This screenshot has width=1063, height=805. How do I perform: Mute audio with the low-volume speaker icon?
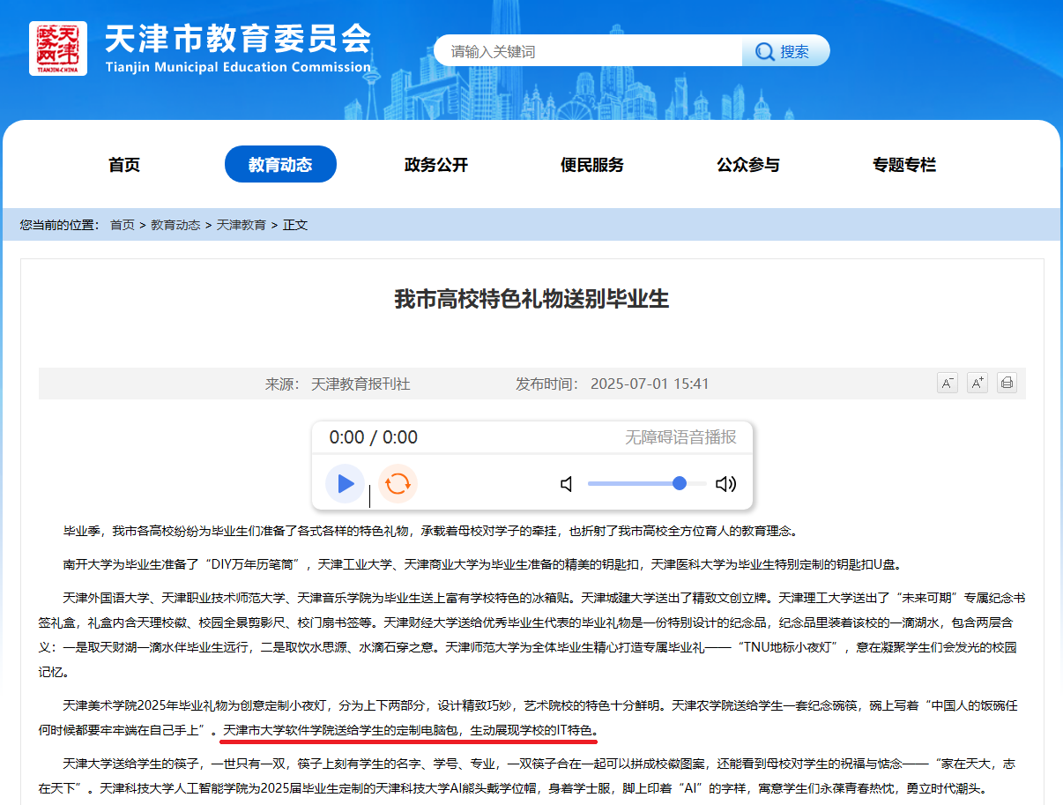coord(567,483)
